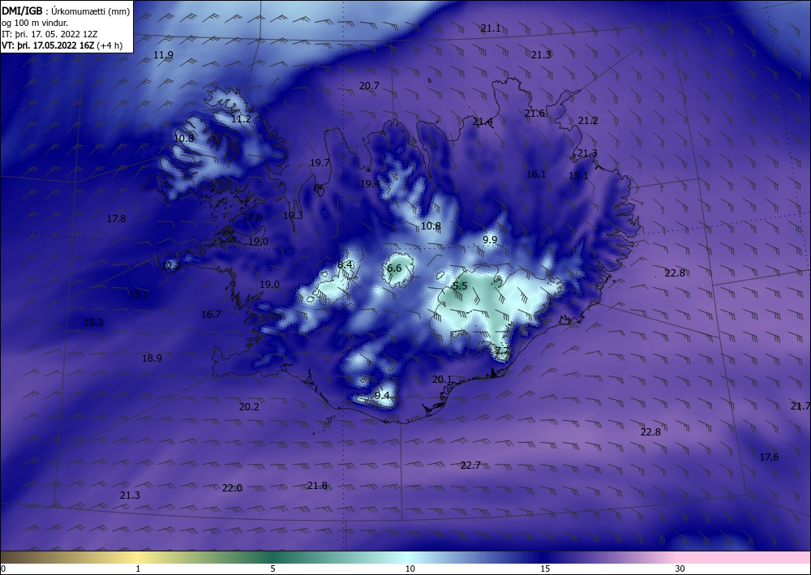Click the 21.6 value label
The height and width of the screenshot is (575, 811).
point(534,114)
